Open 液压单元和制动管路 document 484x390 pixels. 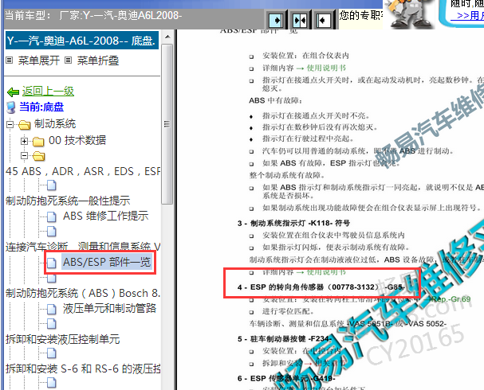point(109,308)
